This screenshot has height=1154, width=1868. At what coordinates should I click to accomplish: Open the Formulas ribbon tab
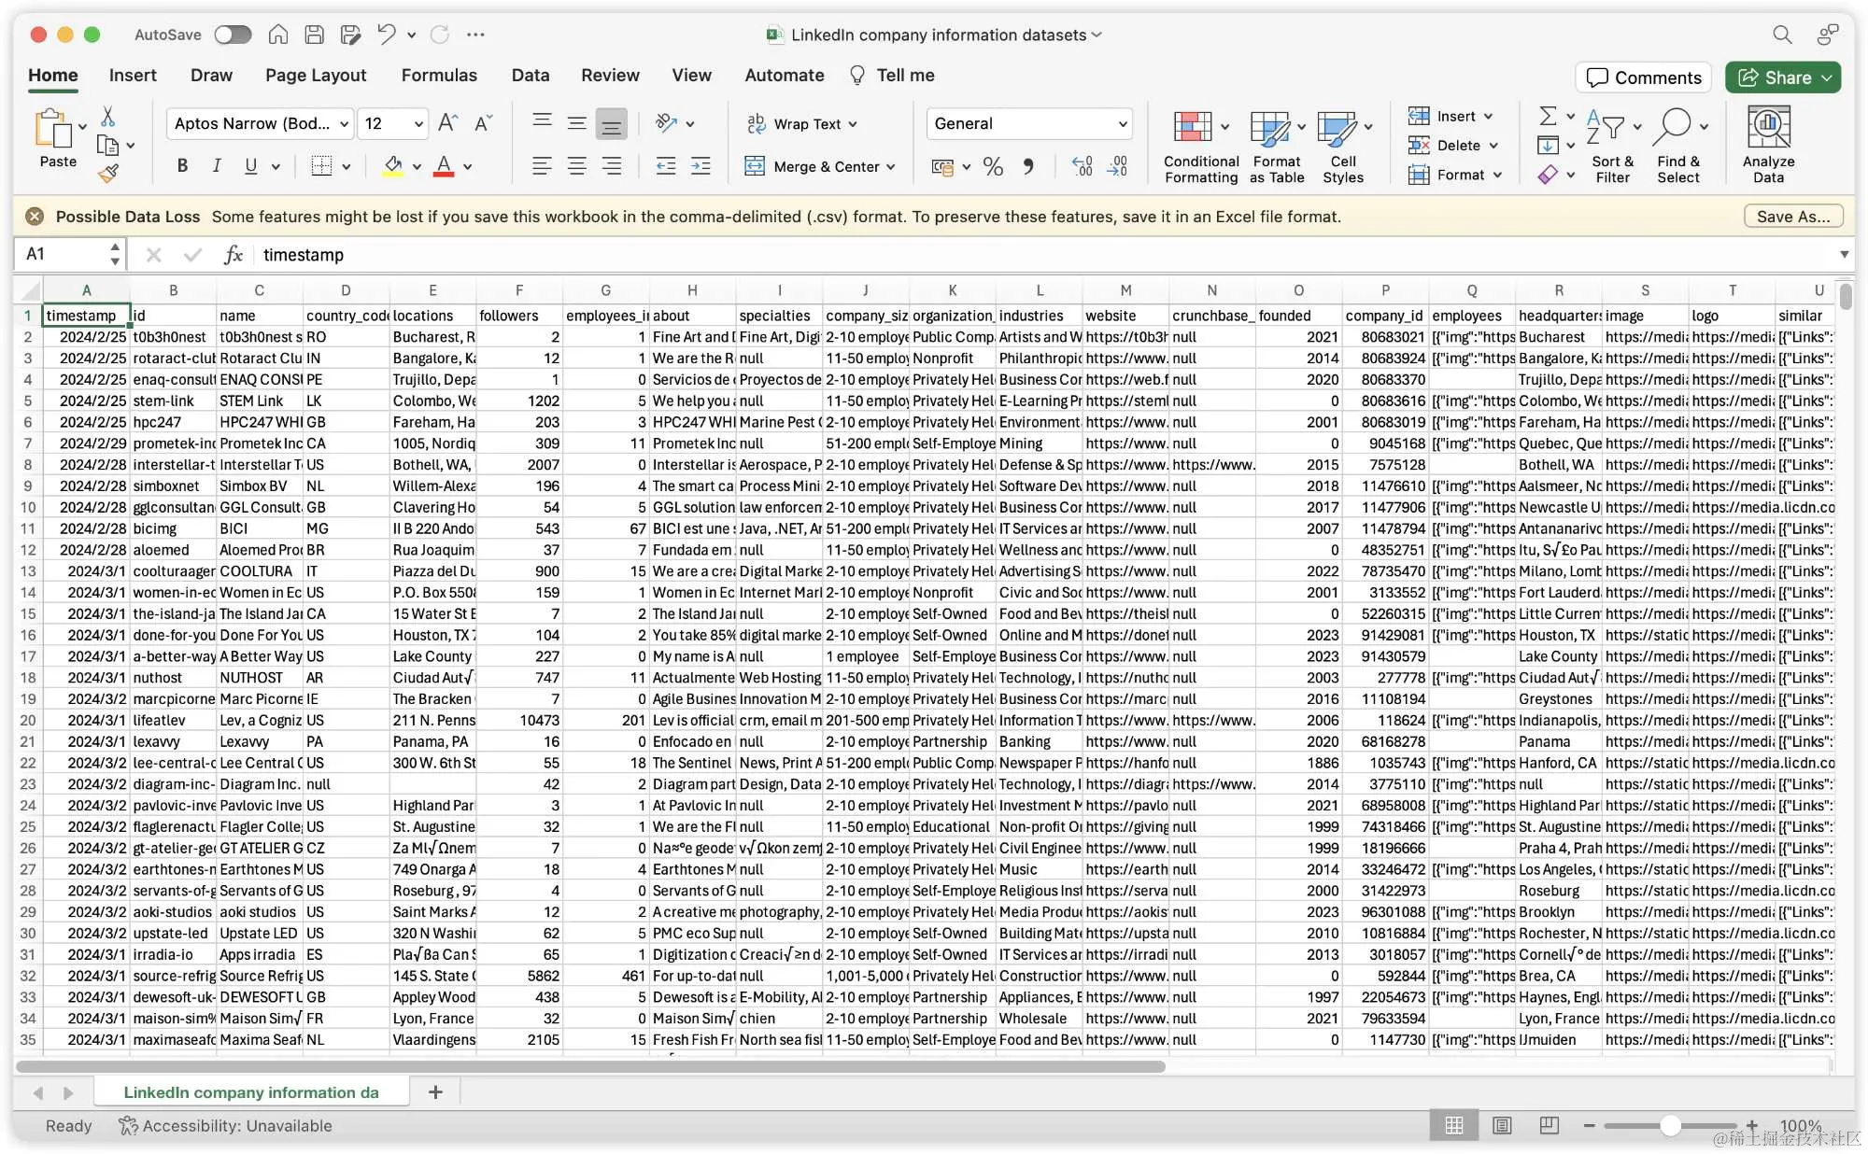(439, 75)
